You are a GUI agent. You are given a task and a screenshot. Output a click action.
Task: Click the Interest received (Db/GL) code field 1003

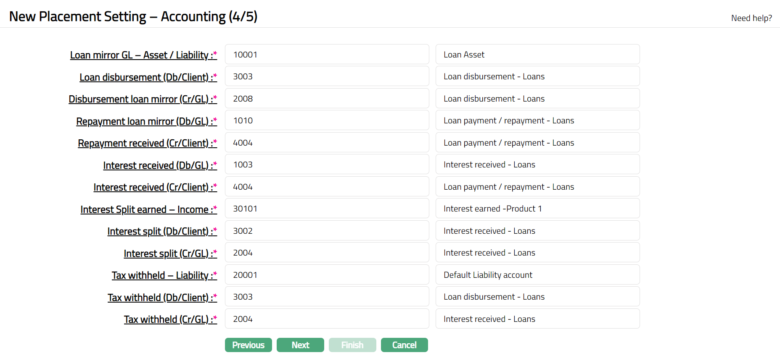tap(327, 165)
